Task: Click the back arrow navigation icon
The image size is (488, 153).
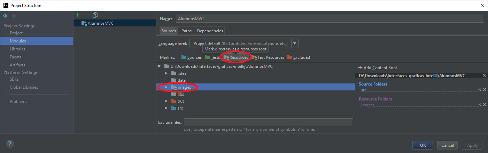Action: pos(5,16)
